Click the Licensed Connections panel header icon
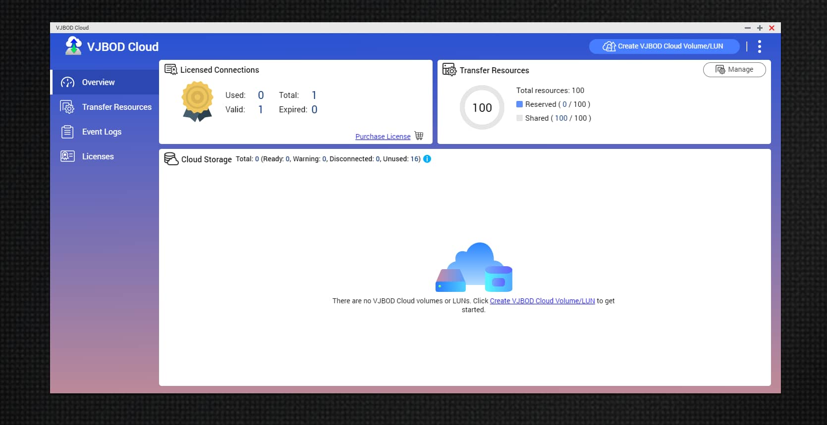Viewport: 827px width, 425px height. 171,69
